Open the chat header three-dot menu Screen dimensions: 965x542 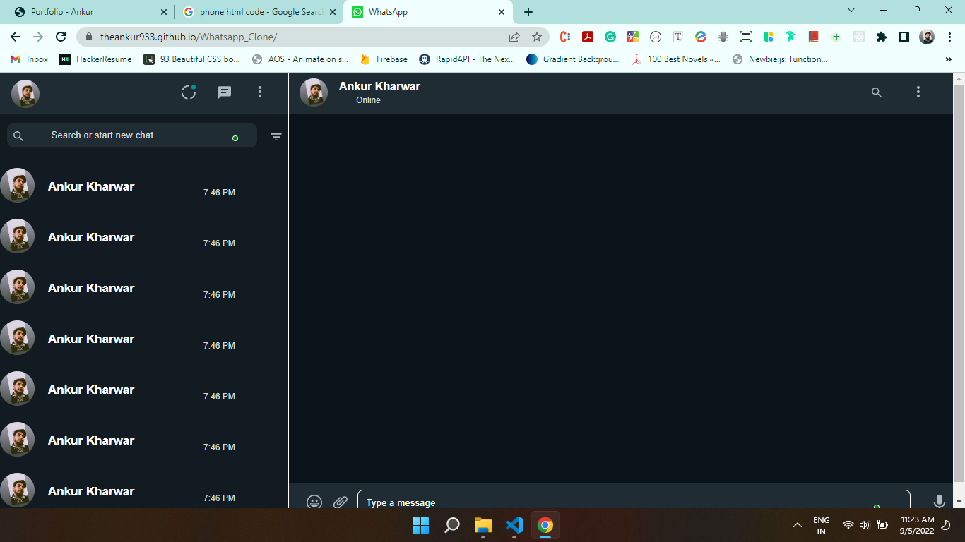[x=918, y=92]
